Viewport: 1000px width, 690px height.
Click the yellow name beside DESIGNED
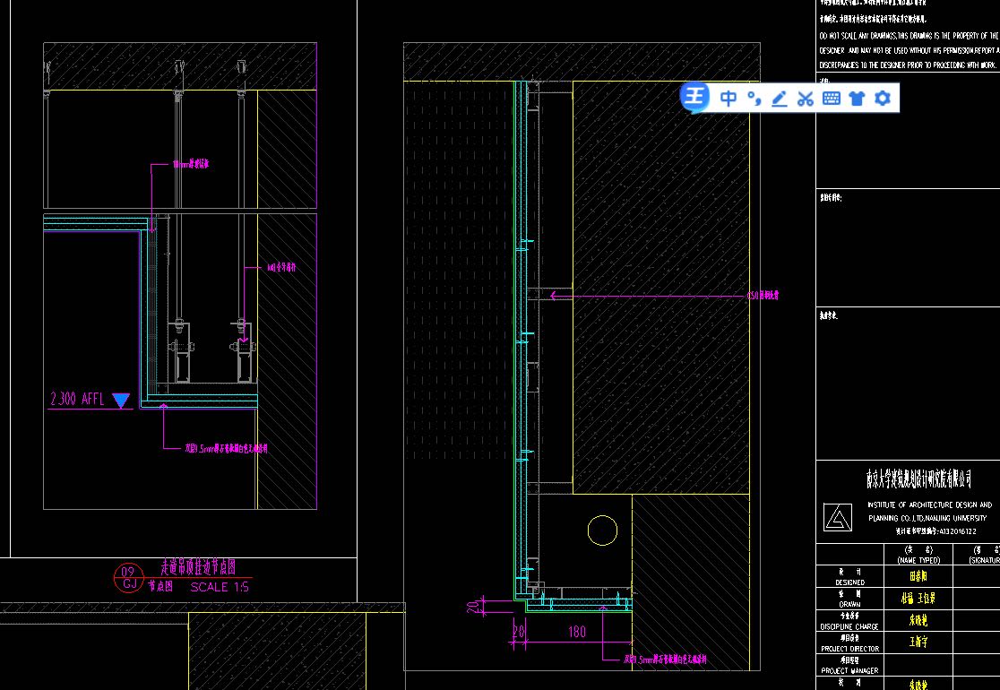tap(918, 576)
